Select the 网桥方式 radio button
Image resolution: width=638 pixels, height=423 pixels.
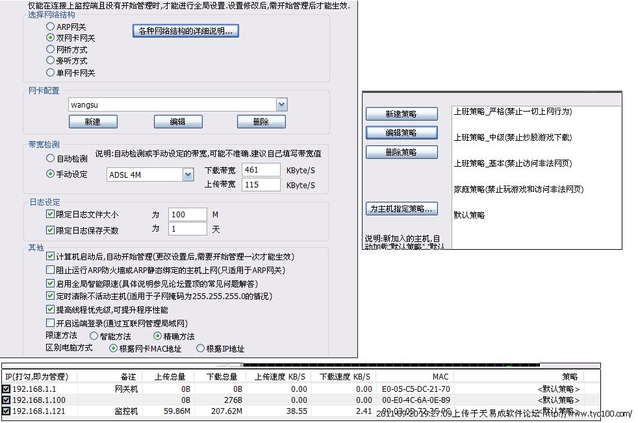(51, 49)
